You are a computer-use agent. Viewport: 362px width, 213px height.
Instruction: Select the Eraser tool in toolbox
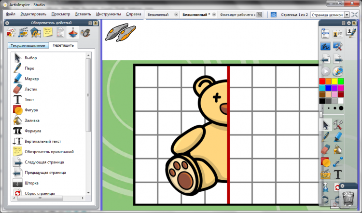(325, 149)
